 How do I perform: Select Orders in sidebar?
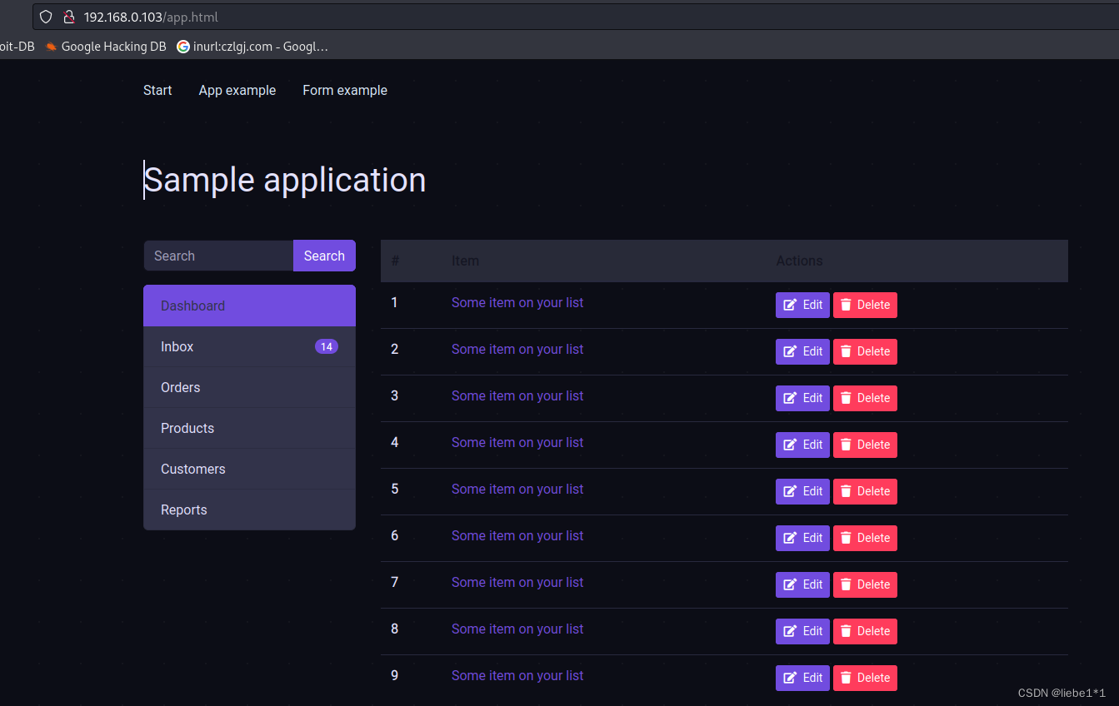[x=249, y=387]
